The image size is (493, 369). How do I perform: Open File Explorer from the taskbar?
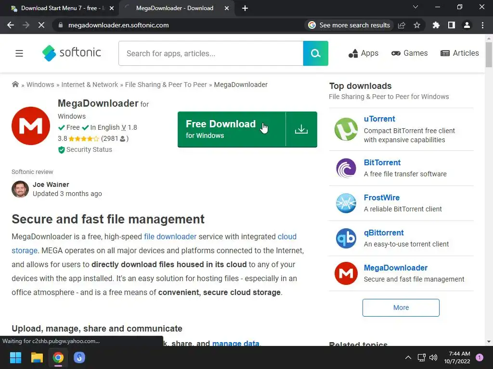pyautogui.click(x=37, y=357)
